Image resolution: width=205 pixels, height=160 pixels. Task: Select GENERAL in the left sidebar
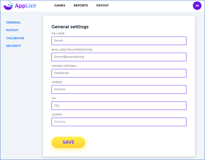click(x=13, y=23)
